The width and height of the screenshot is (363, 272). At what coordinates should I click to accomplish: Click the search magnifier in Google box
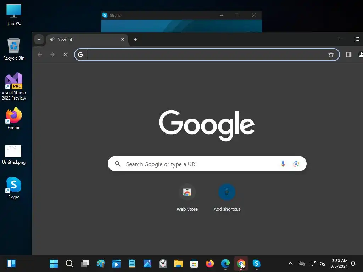pyautogui.click(x=118, y=164)
